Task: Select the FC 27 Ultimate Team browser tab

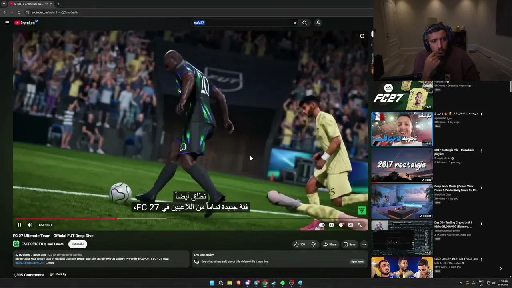Action: coord(31,4)
